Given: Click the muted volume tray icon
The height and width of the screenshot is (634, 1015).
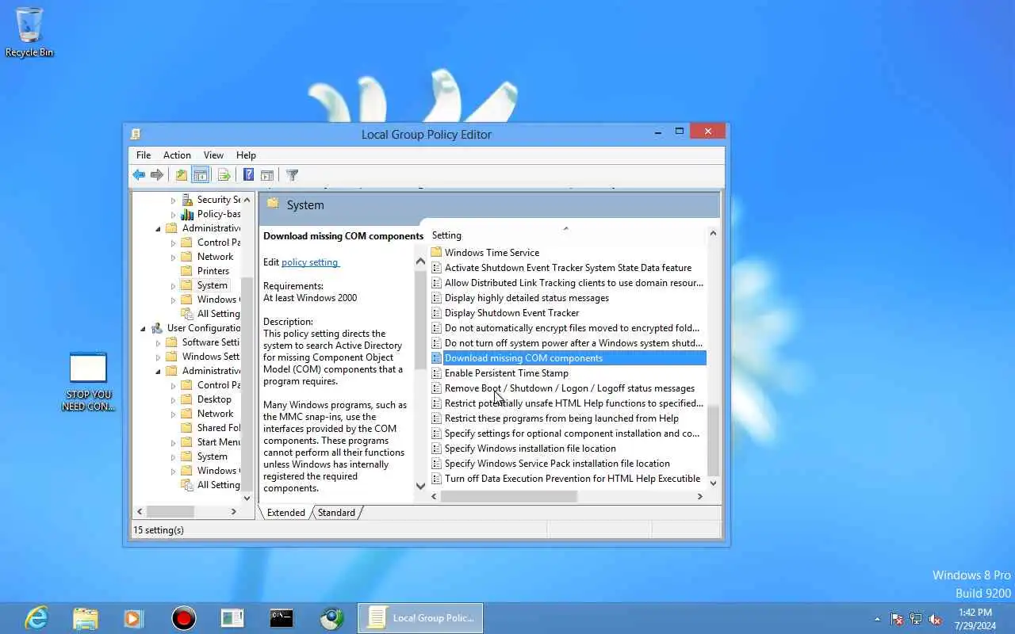Looking at the screenshot, I should pyautogui.click(x=935, y=619).
